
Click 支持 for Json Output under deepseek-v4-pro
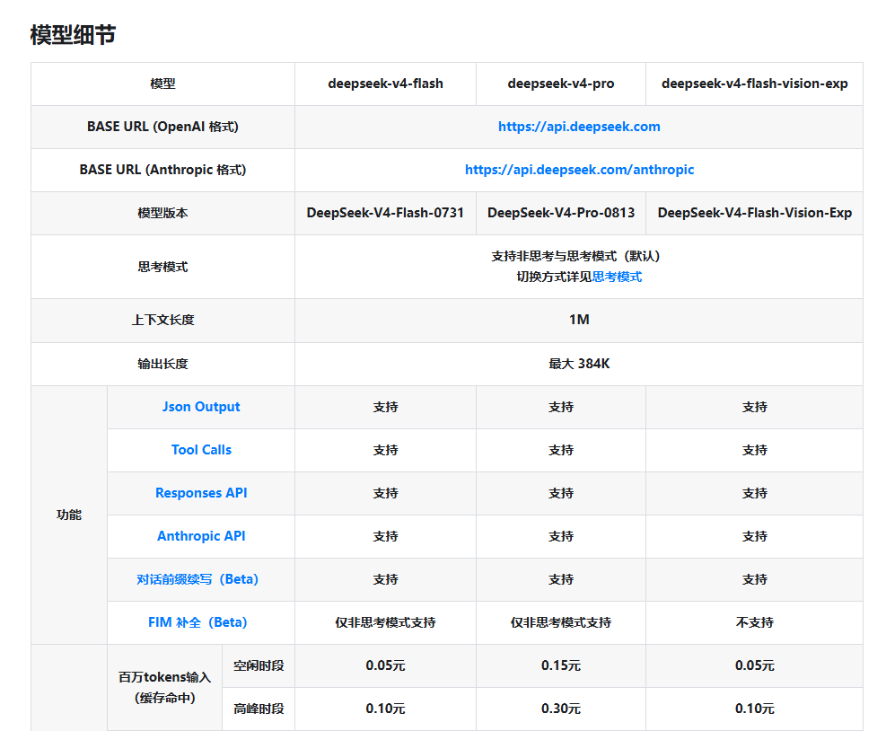(x=560, y=407)
